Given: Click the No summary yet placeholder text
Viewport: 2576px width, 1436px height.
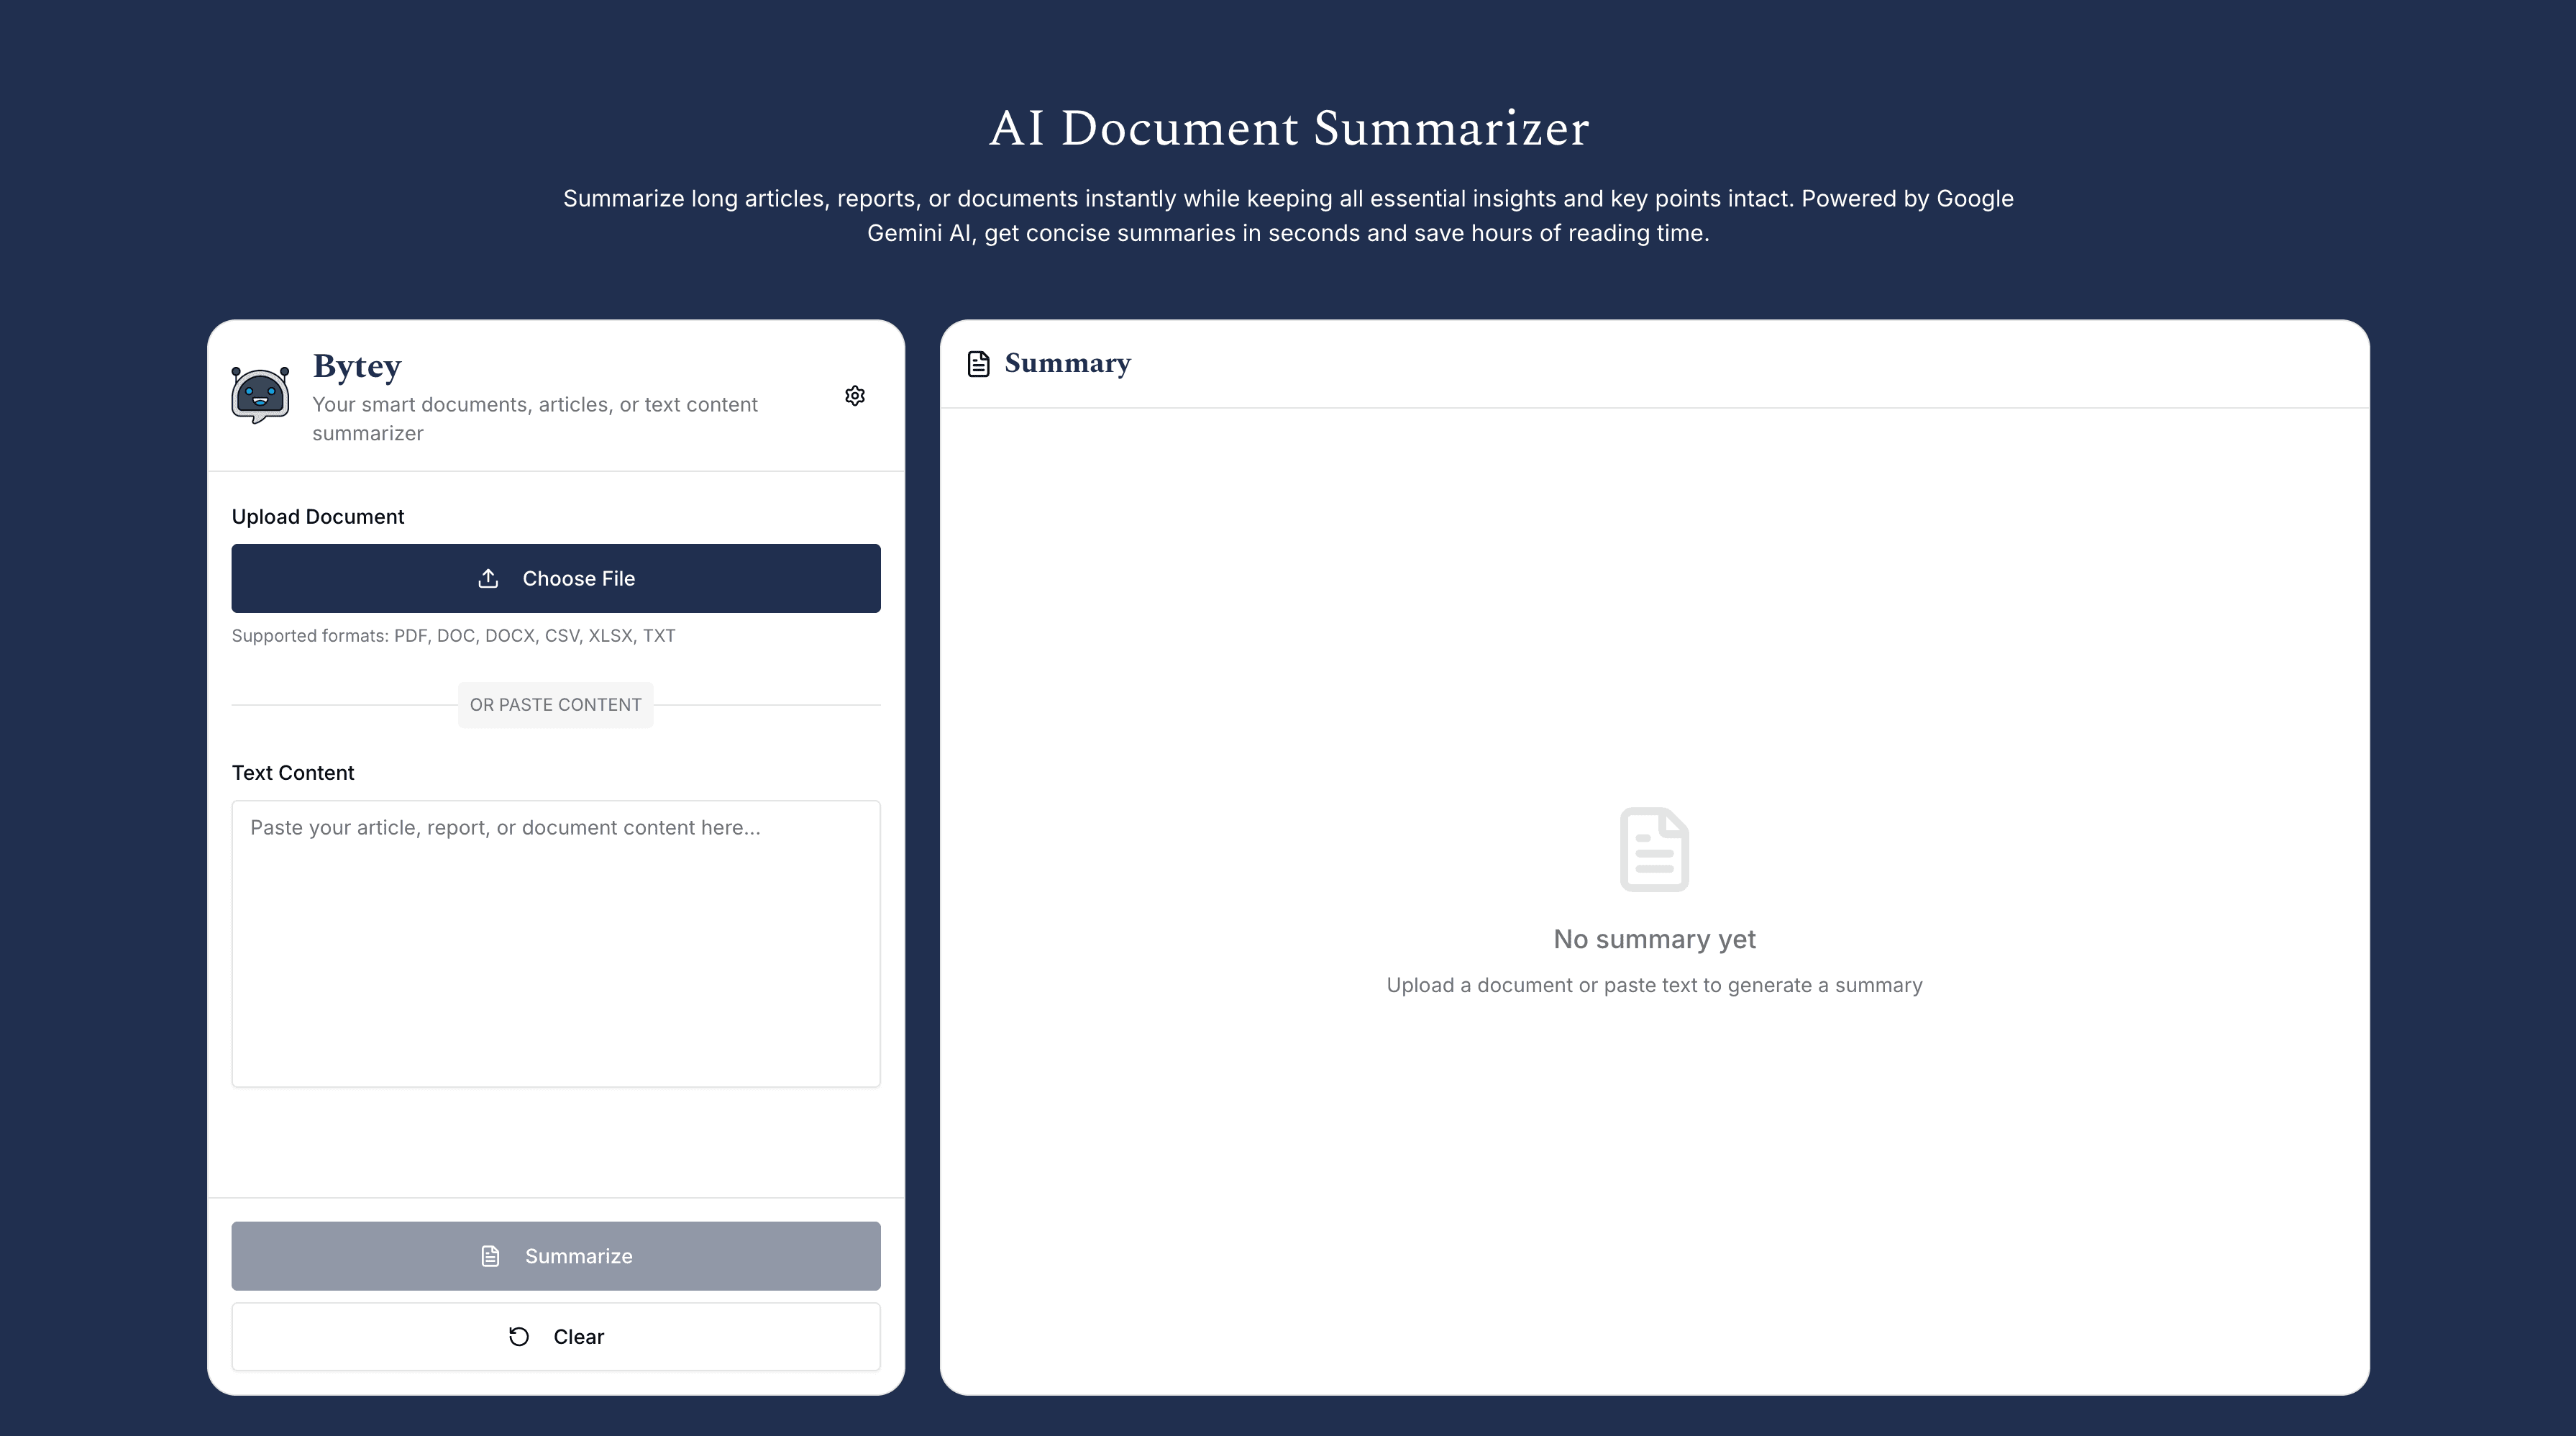Looking at the screenshot, I should [1654, 939].
